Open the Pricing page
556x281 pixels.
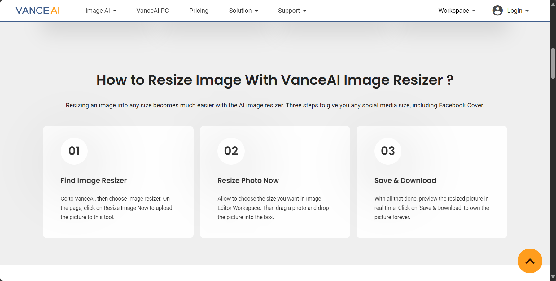point(199,11)
